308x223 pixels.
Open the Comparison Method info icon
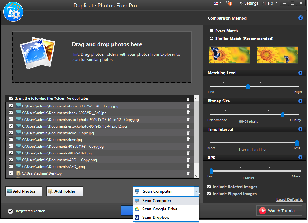click(300, 18)
